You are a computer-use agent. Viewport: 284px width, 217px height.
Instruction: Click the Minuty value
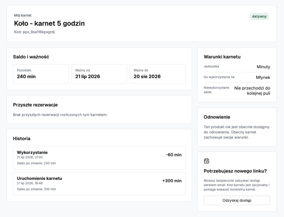pyautogui.click(x=263, y=67)
